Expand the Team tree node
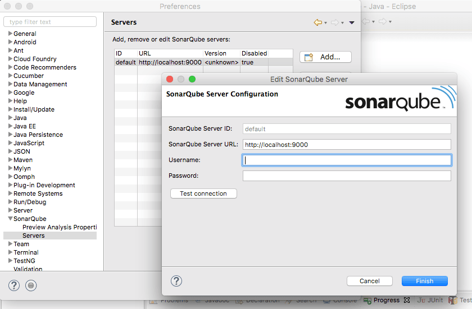 tap(10, 243)
